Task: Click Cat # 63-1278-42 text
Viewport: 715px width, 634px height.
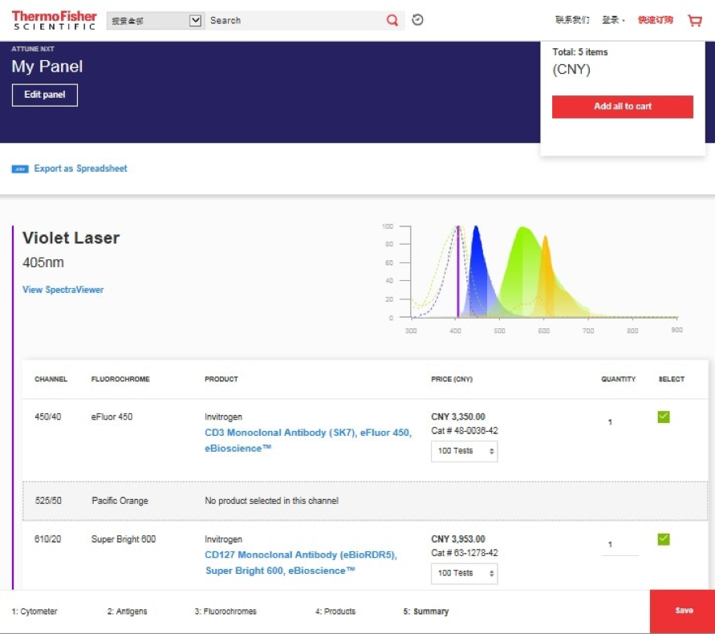Action: tap(465, 553)
